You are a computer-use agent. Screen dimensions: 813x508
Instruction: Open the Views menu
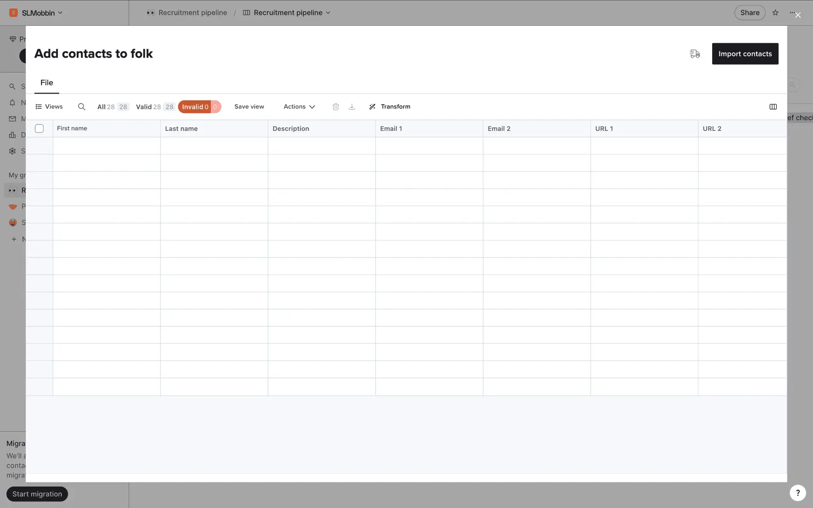click(x=49, y=107)
